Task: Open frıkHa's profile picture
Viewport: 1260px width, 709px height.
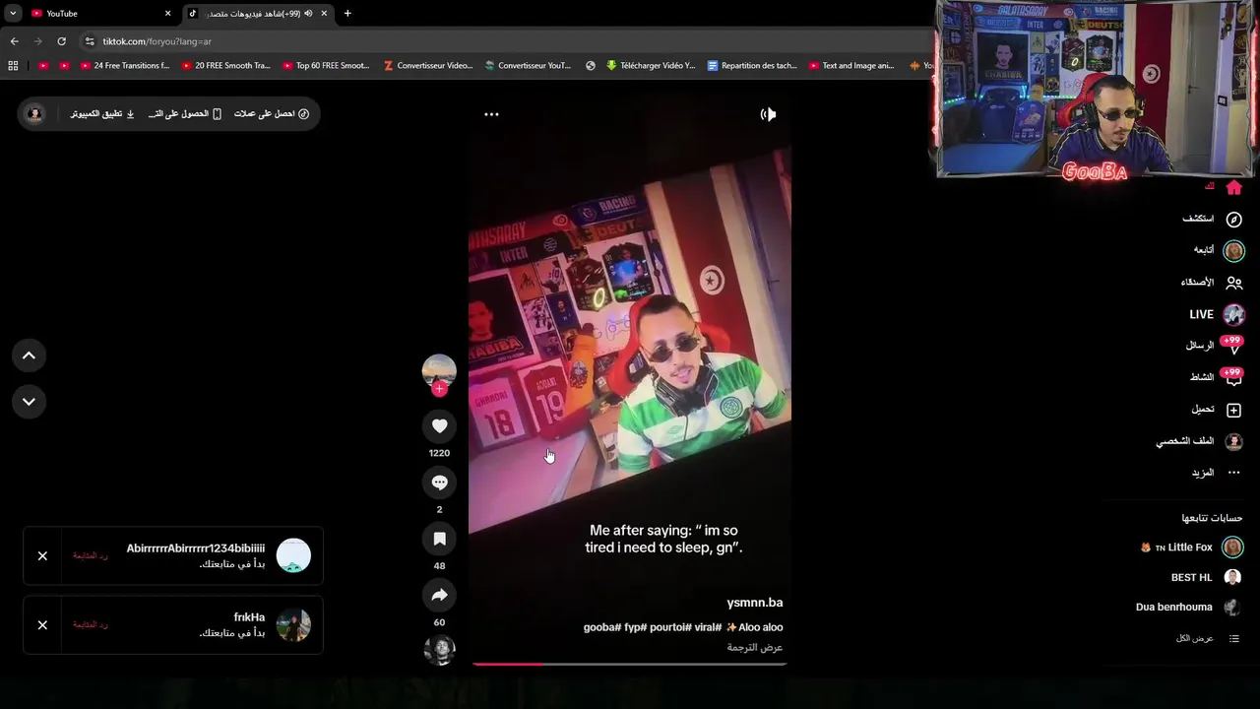Action: 293,625
